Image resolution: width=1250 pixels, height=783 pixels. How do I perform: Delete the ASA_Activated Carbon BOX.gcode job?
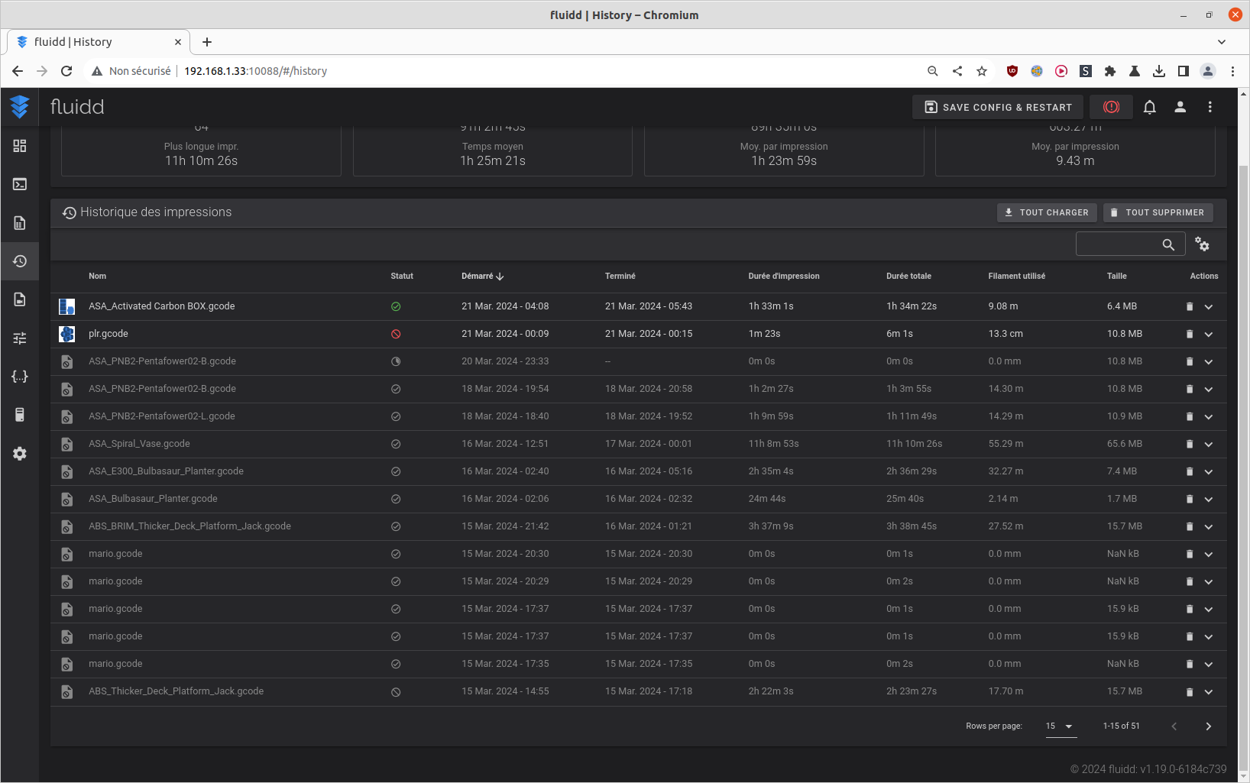[x=1189, y=306]
